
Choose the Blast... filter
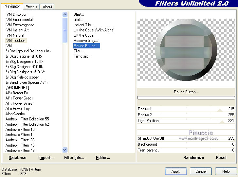[79, 14]
